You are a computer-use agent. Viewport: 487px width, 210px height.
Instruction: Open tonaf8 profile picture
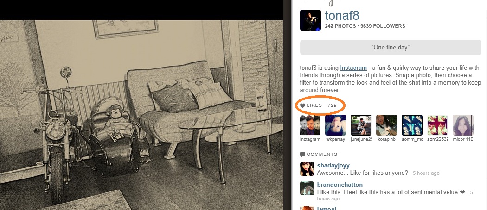click(x=310, y=20)
